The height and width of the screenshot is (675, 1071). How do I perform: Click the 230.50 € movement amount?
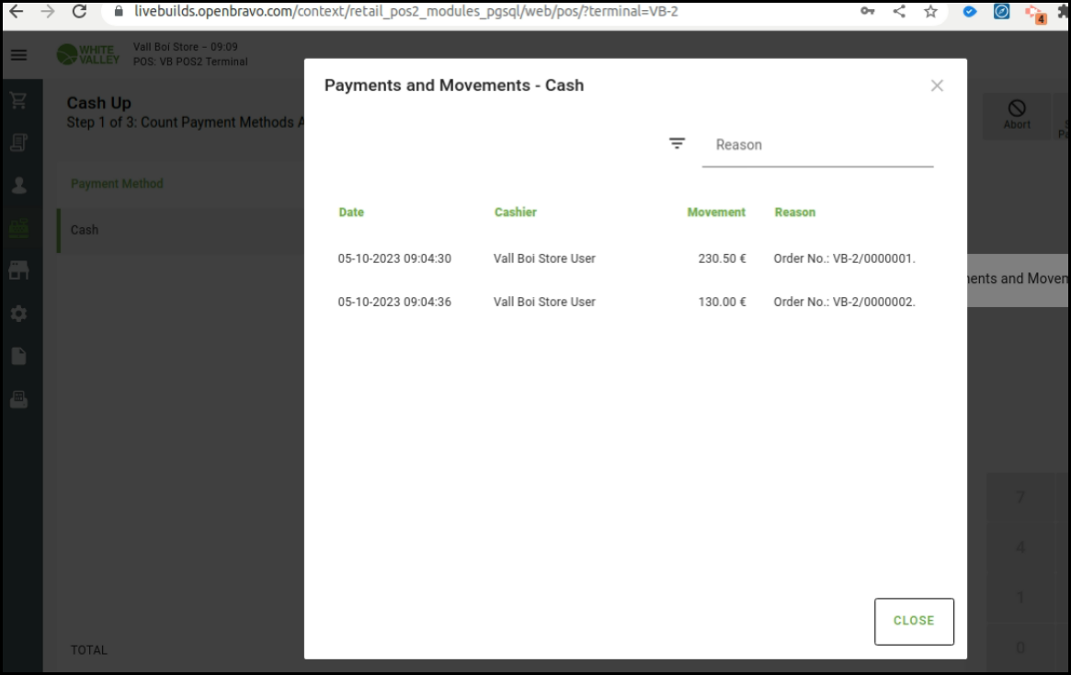point(722,259)
